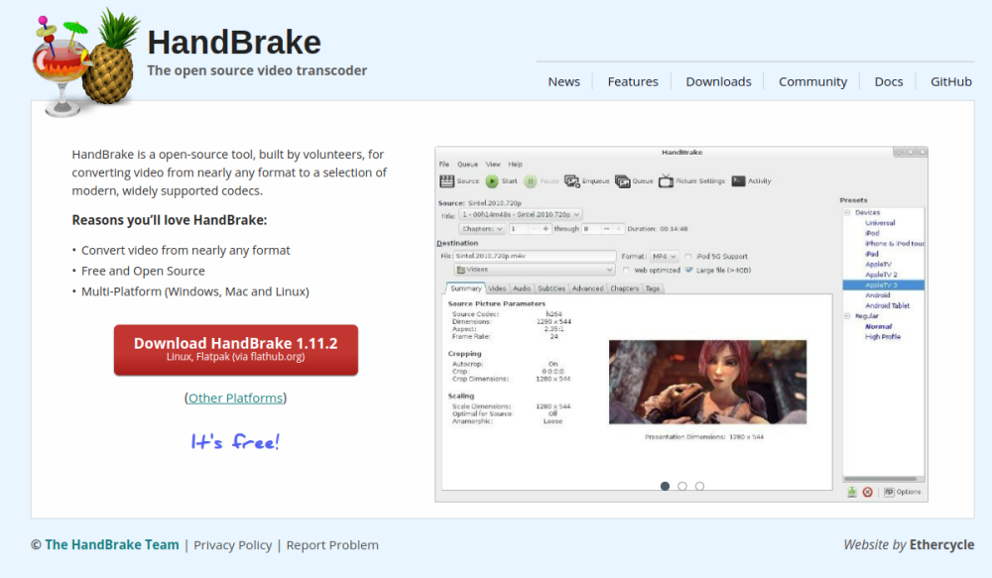This screenshot has height=578, width=992.
Task: Click the Activity terminal icon
Action: pyautogui.click(x=738, y=180)
